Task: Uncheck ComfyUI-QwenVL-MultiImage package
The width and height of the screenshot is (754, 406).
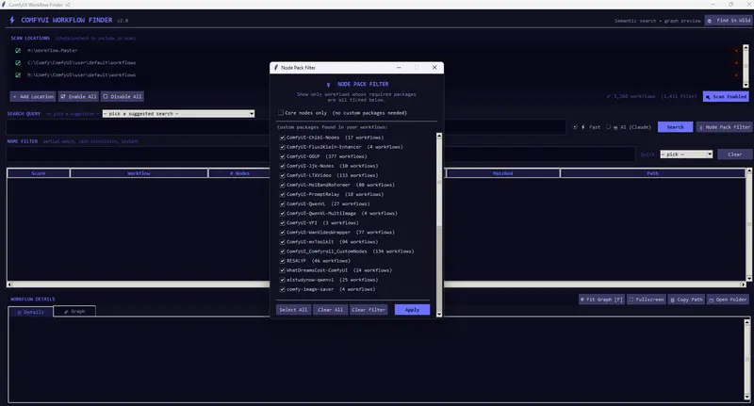Action: click(x=282, y=213)
